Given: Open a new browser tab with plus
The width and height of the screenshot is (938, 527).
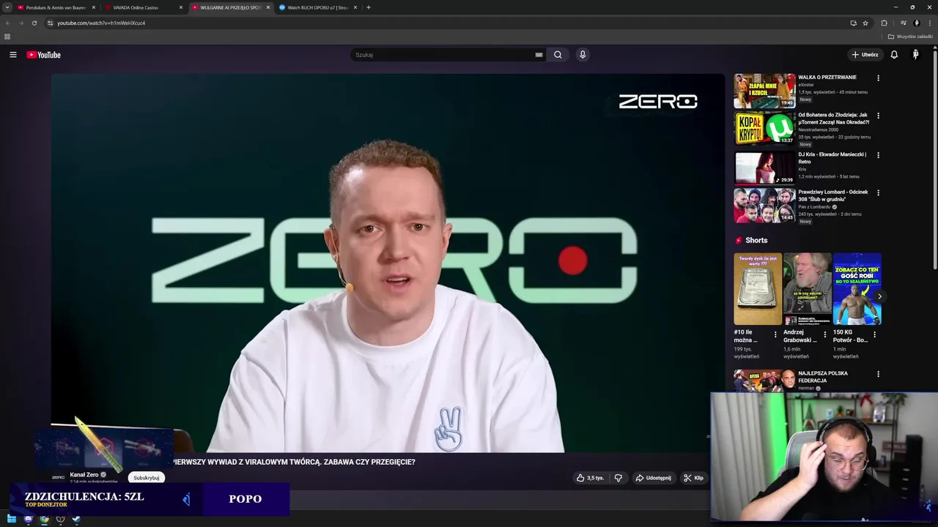Looking at the screenshot, I should pos(369,7).
